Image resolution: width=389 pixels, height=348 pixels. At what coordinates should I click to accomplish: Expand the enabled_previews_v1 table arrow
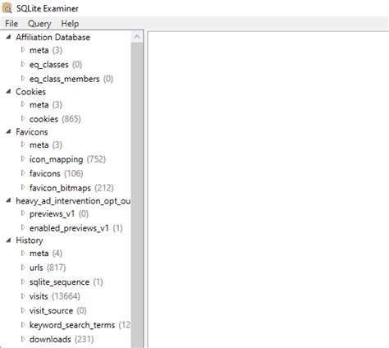pyautogui.click(x=23, y=227)
